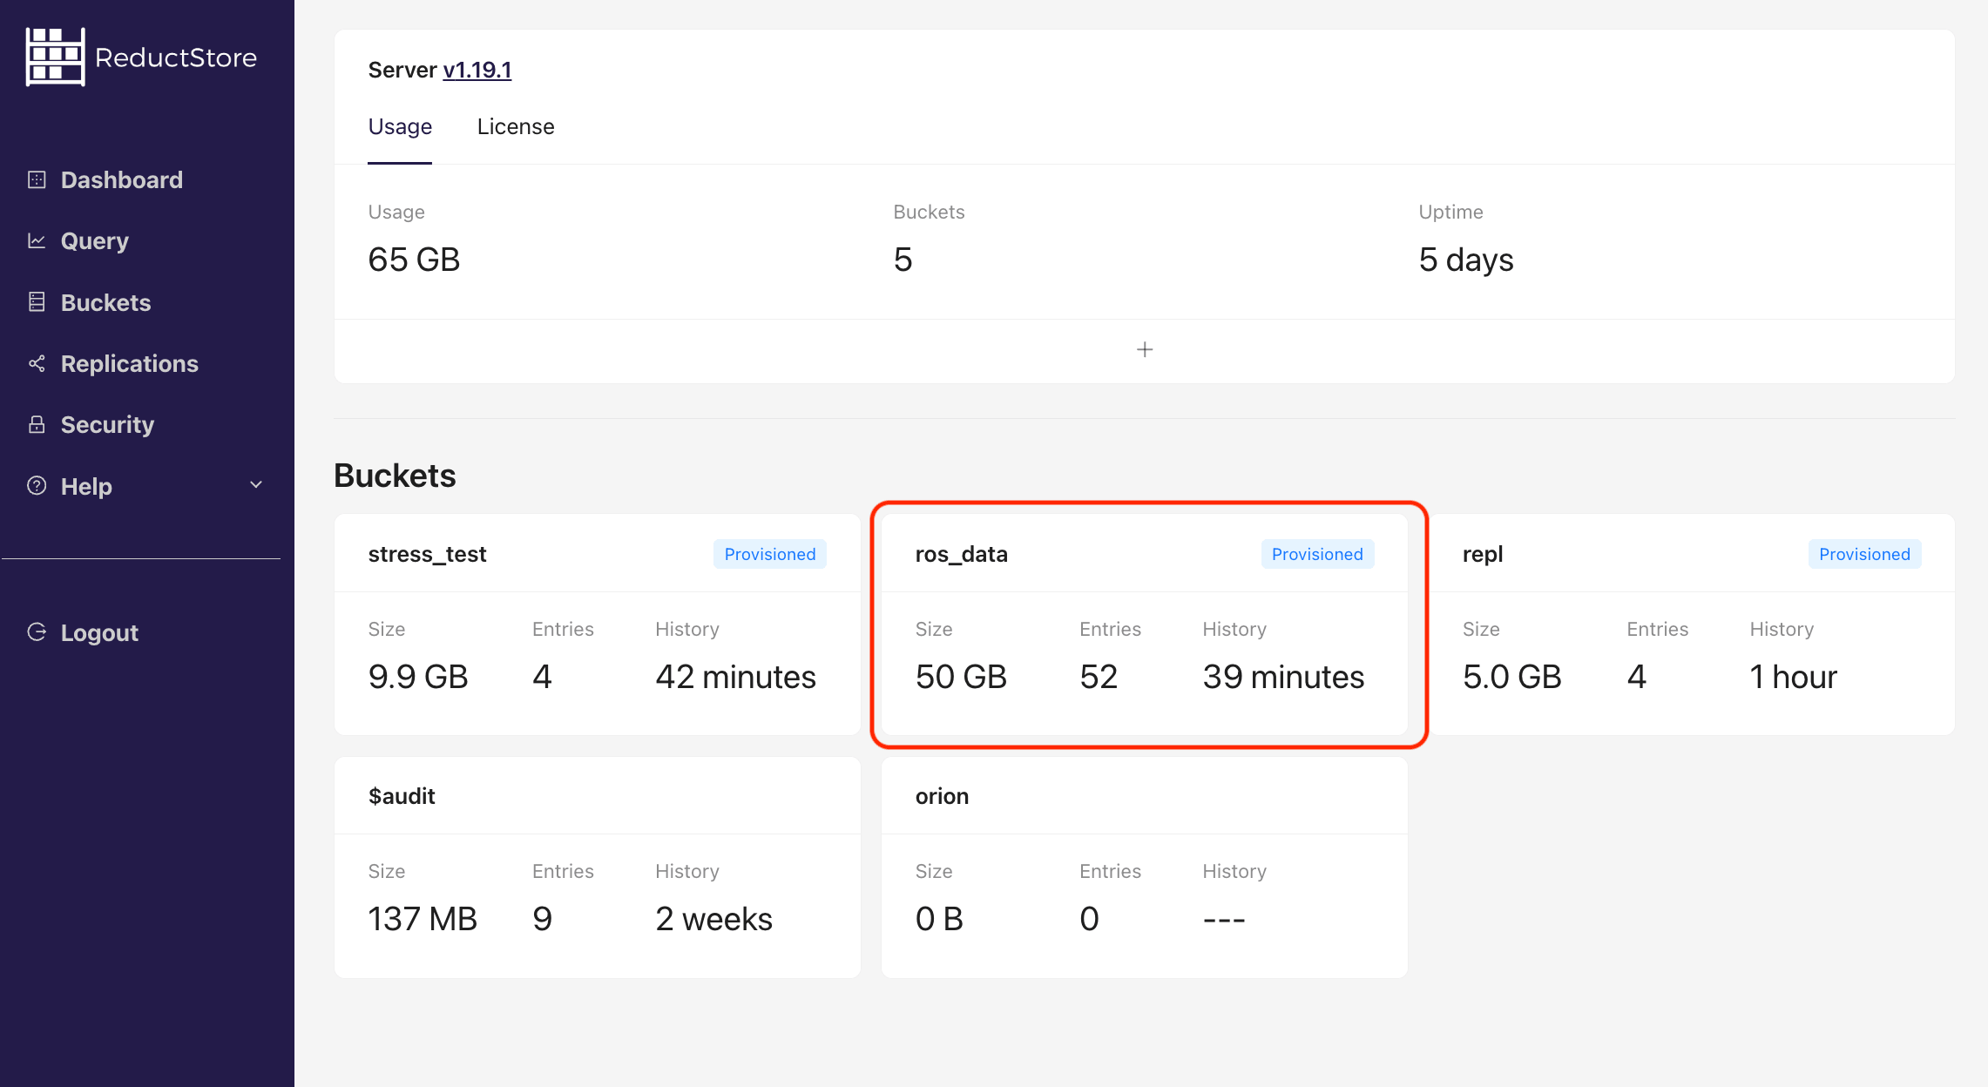The width and height of the screenshot is (1988, 1087).
Task: Click the Provisioned tag on stress_test
Action: pyautogui.click(x=770, y=554)
